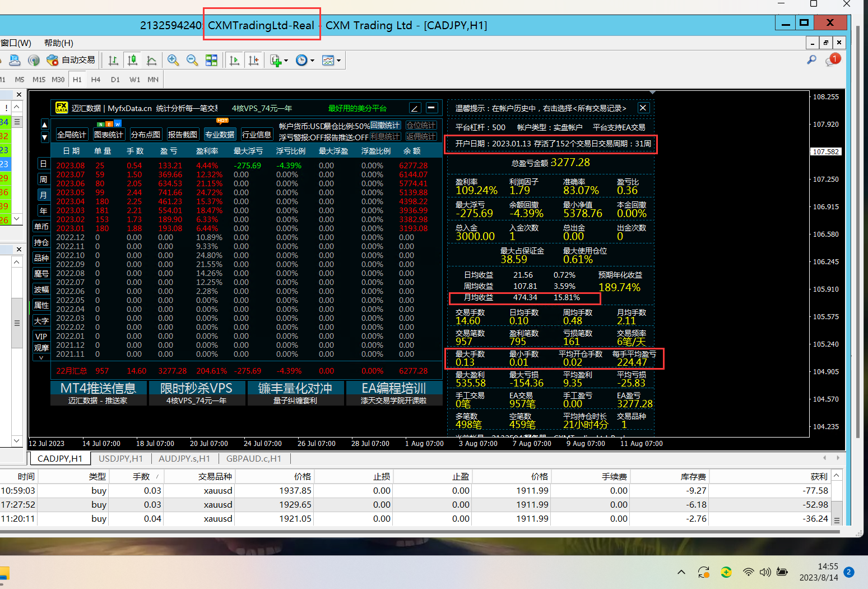
Task: Open the 回撤统计 statistics button
Action: [x=386, y=125]
